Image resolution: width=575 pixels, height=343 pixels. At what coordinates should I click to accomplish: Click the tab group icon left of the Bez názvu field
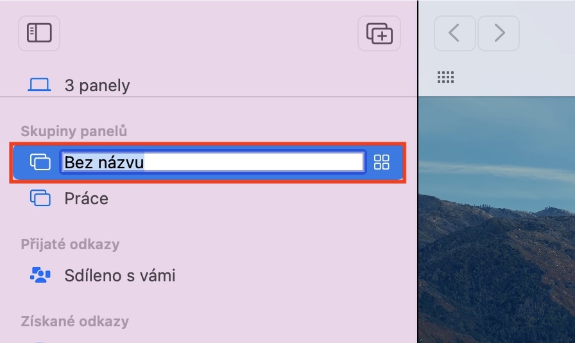40,162
